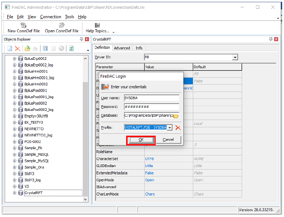
Task: Select the EX_TESTV3 connection in the tree
Action: point(34,122)
